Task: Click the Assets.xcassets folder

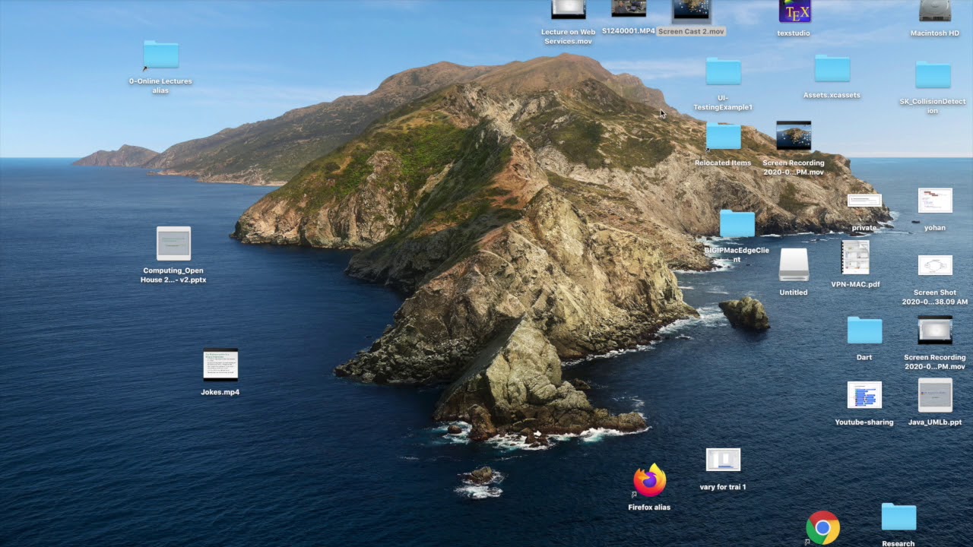Action: (832, 69)
